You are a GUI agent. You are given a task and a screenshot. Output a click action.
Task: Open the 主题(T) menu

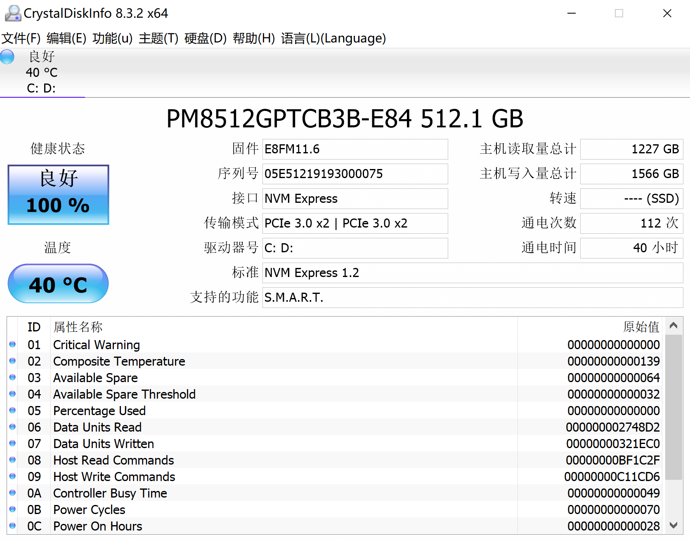click(158, 38)
